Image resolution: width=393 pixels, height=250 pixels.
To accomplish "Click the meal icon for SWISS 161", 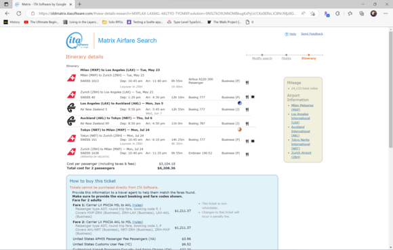I will point(247,142).
